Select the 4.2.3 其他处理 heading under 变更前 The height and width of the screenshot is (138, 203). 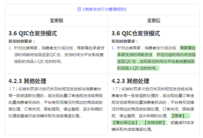click(27, 81)
